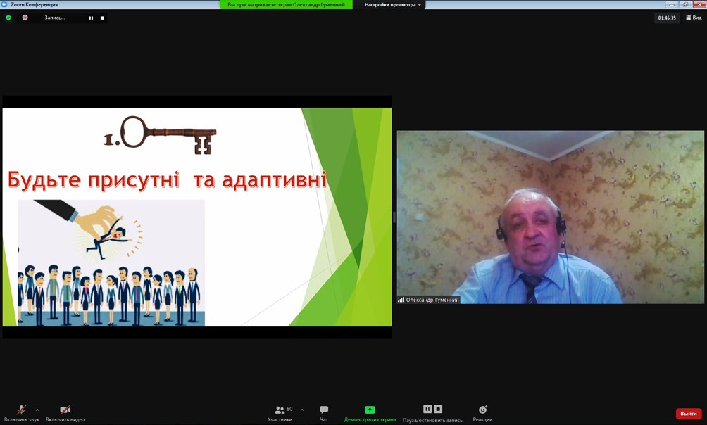This screenshot has height=425, width=707.
Task: Stop recording in the bottom toolbar
Action: [x=438, y=409]
